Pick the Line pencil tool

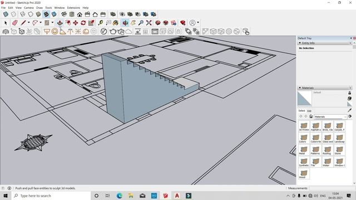click(23, 23)
